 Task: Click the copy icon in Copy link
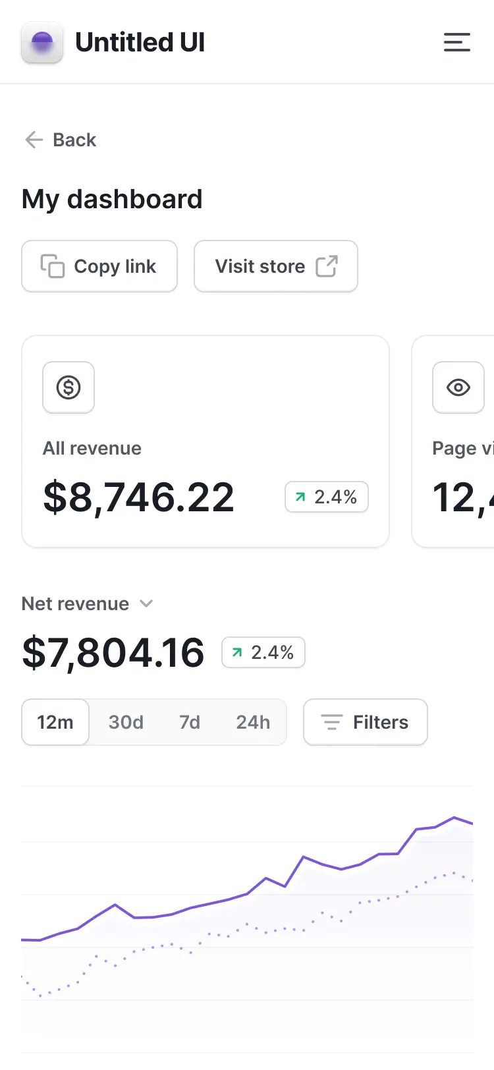coord(53,266)
